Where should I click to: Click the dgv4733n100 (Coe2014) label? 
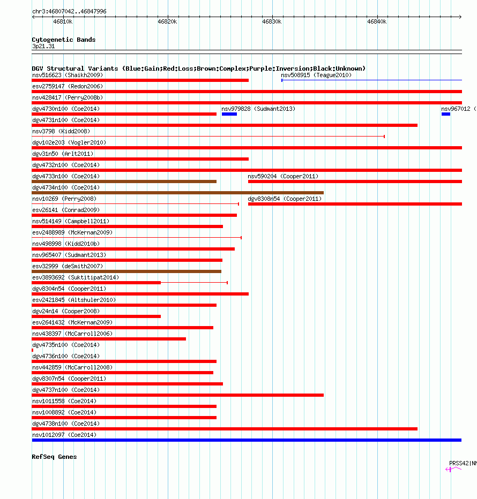coord(66,176)
